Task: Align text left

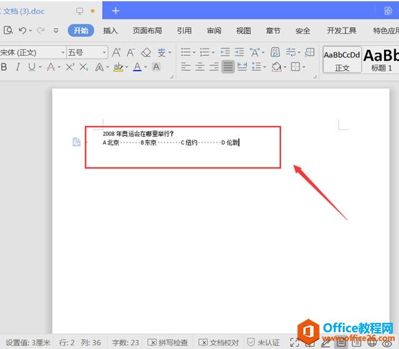Action: point(186,67)
